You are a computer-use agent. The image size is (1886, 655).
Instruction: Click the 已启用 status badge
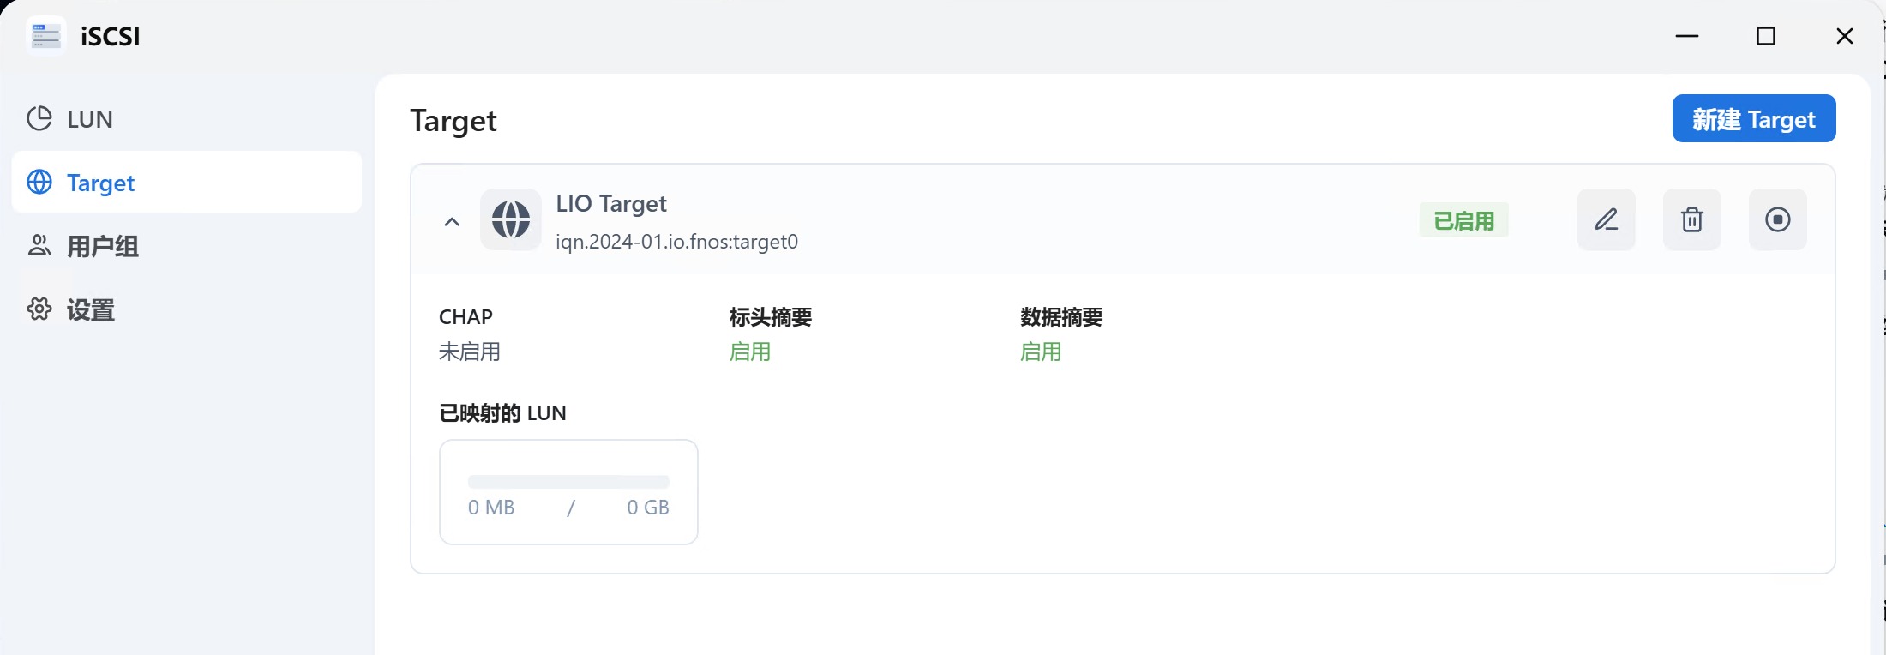pos(1463,221)
